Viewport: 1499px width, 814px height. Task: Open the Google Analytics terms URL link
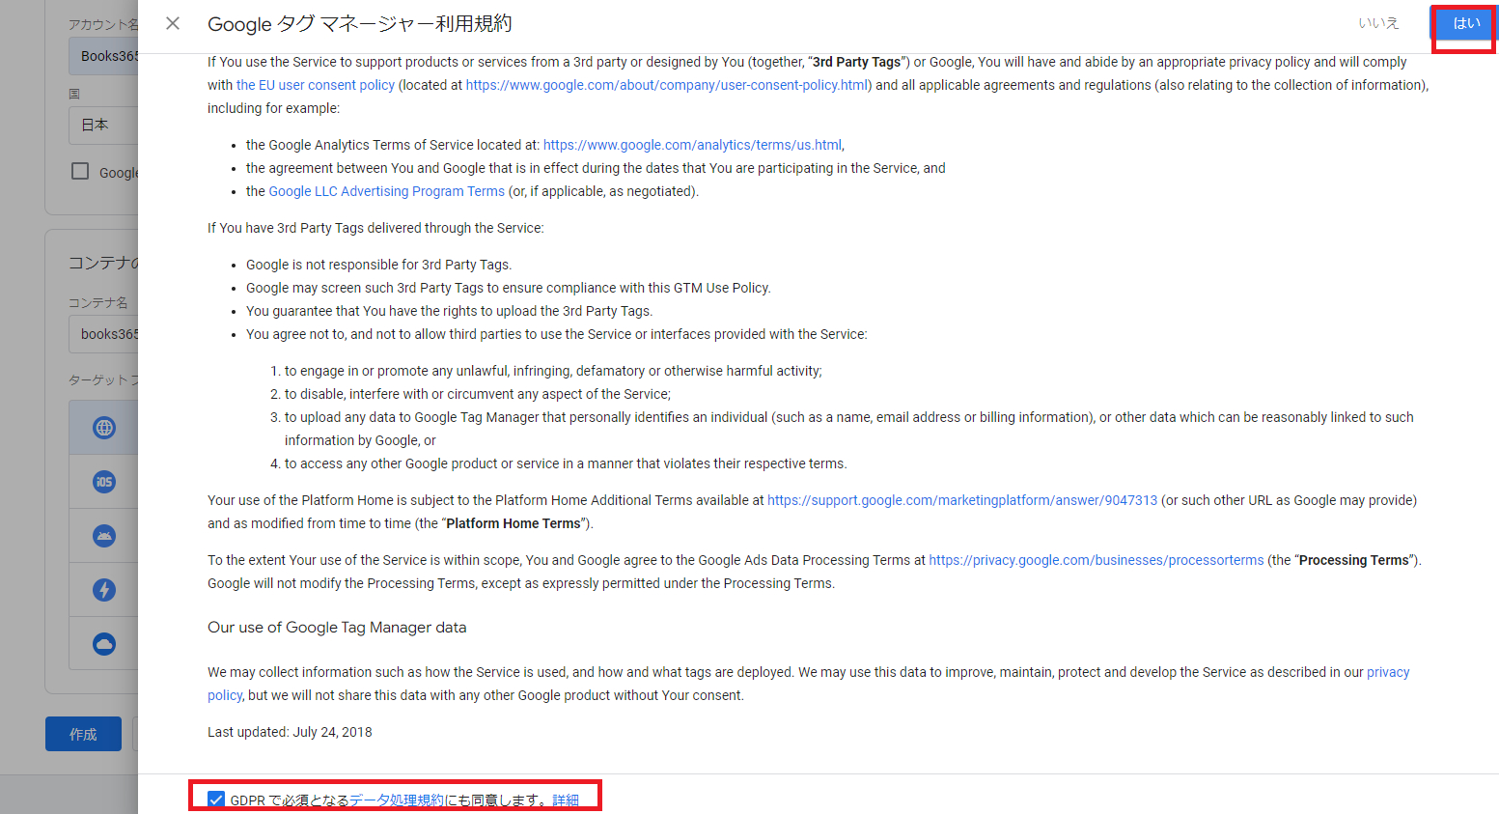click(691, 145)
